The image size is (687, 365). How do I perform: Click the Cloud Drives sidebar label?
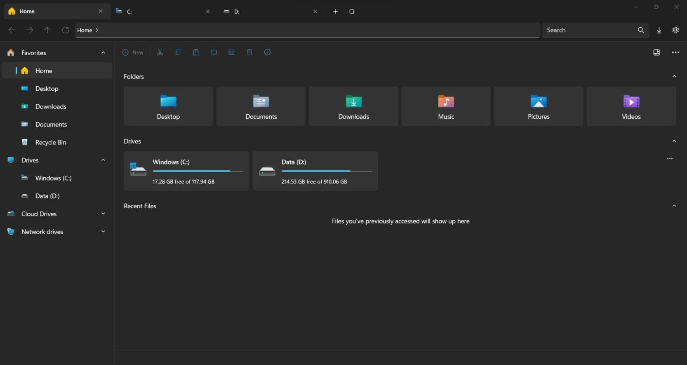point(39,214)
